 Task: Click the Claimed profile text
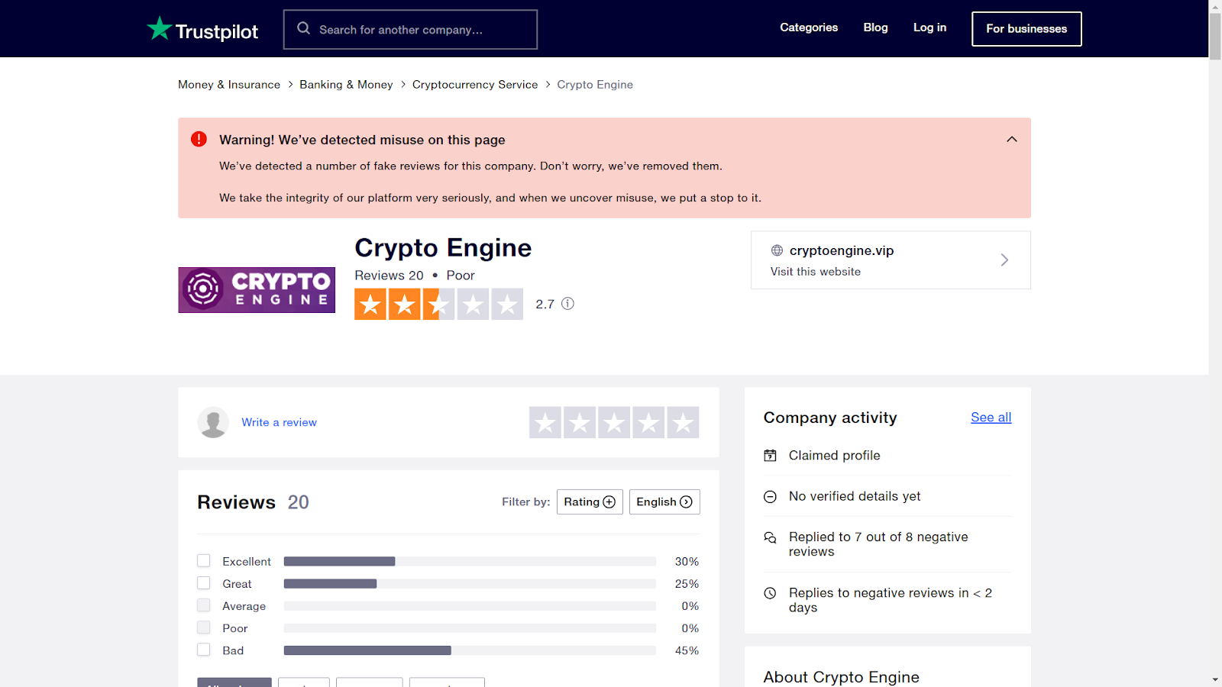pyautogui.click(x=835, y=456)
